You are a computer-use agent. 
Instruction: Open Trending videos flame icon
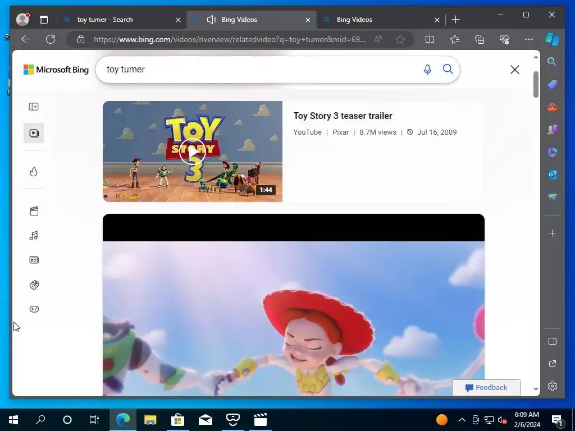[34, 172]
